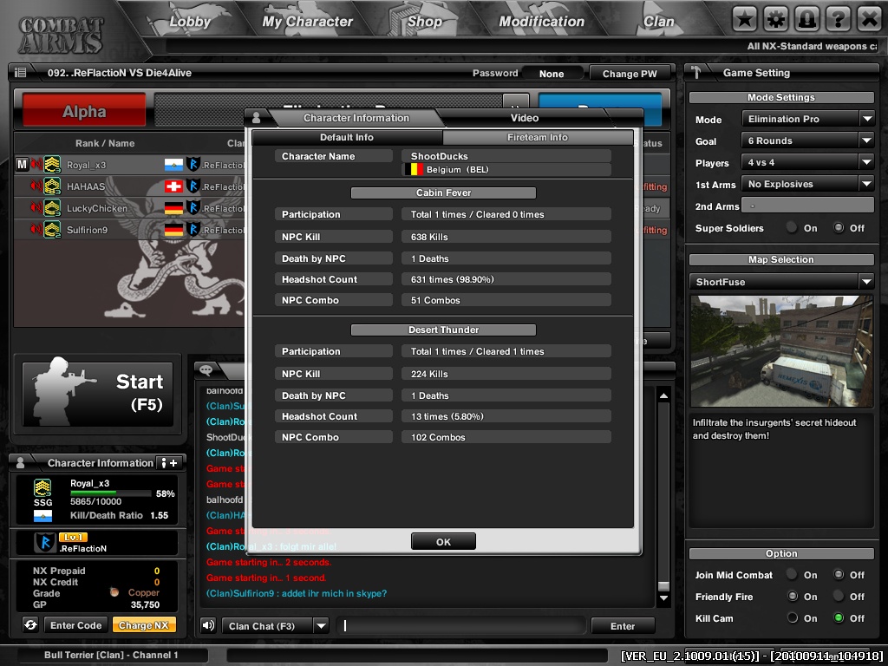Click the clan shield emblem in Sulfirion9's row
888x666 pixels.
click(x=193, y=229)
